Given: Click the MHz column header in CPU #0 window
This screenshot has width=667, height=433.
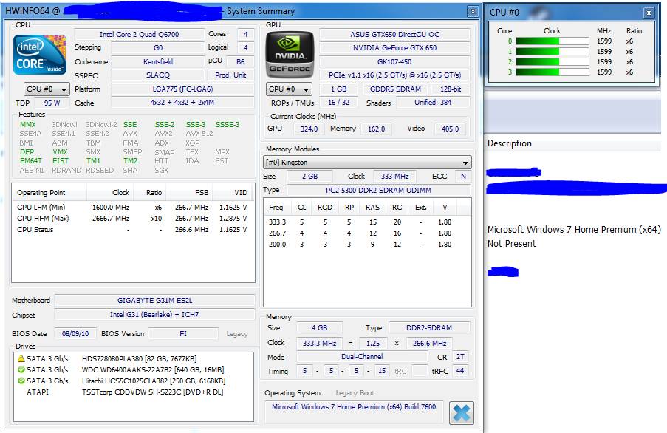Looking at the screenshot, I should (603, 30).
